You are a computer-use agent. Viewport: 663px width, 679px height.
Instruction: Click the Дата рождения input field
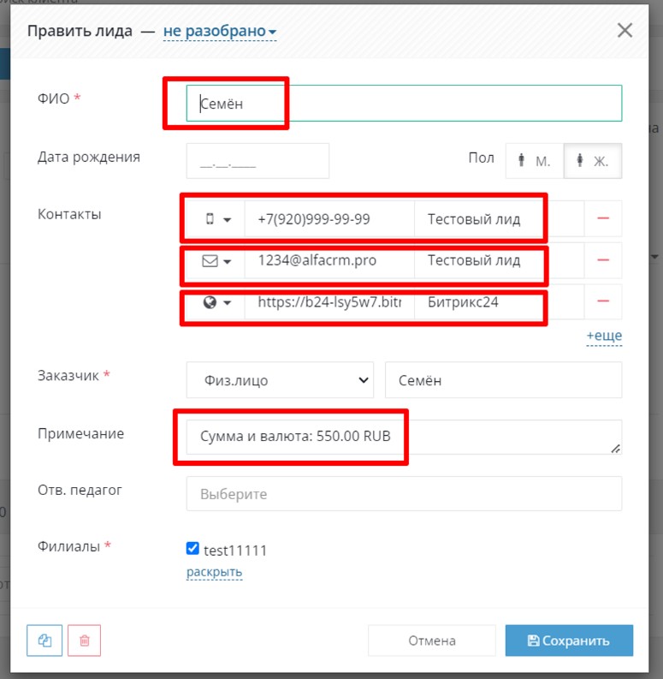coord(258,161)
